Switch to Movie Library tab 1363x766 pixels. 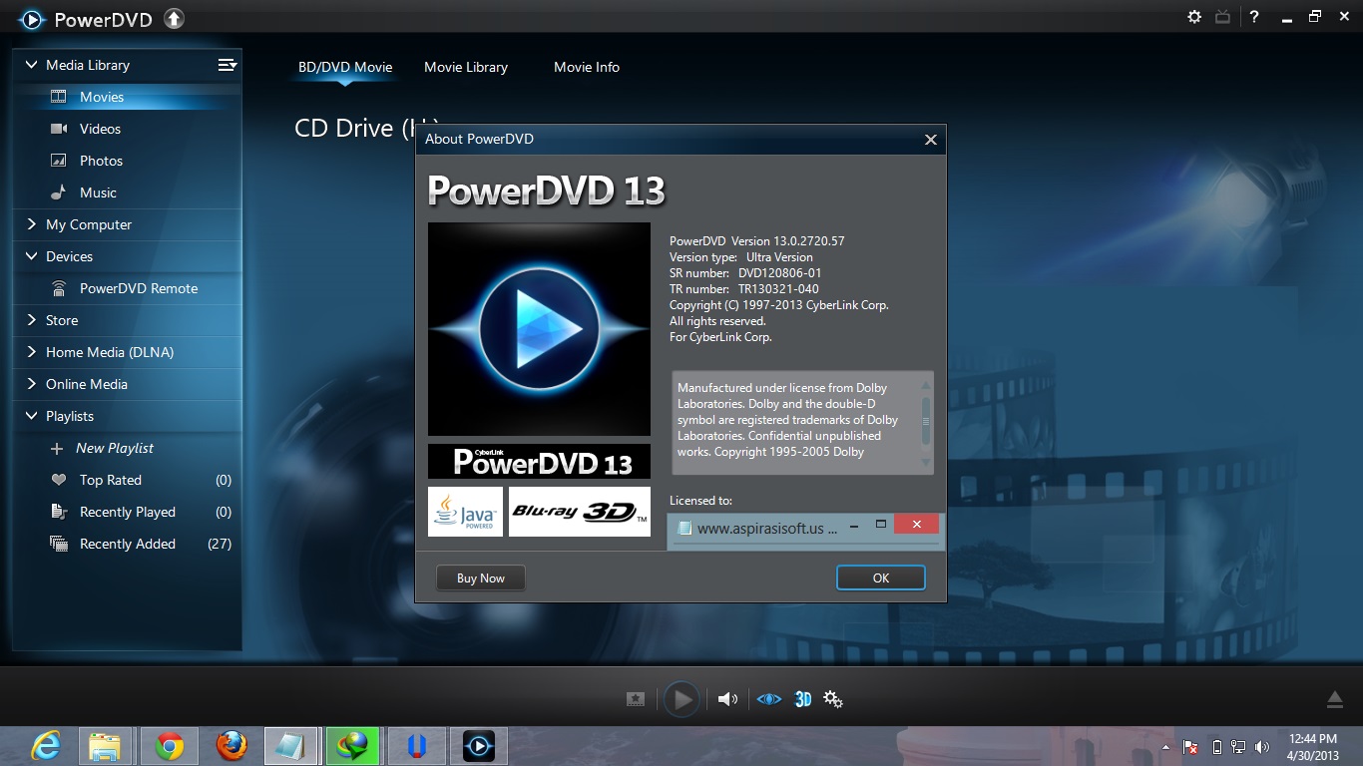(466, 67)
